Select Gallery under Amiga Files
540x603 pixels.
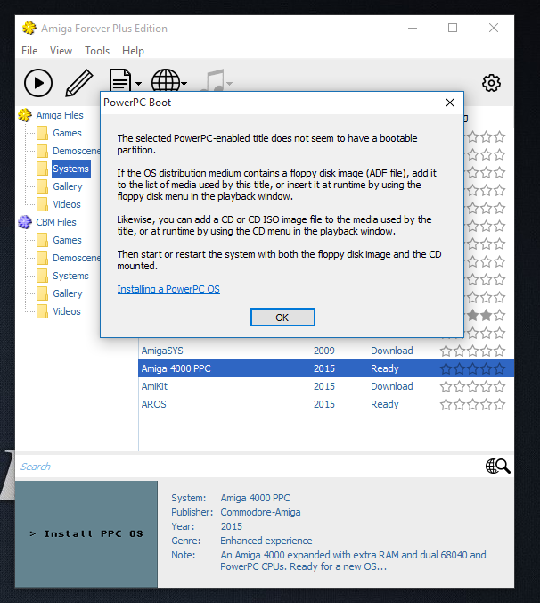(67, 186)
